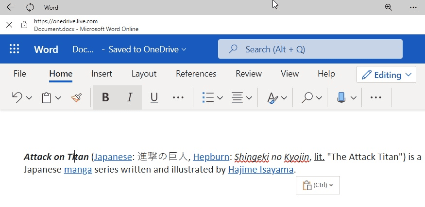Open the References tab
This screenshot has height=207, width=425.
tap(196, 74)
